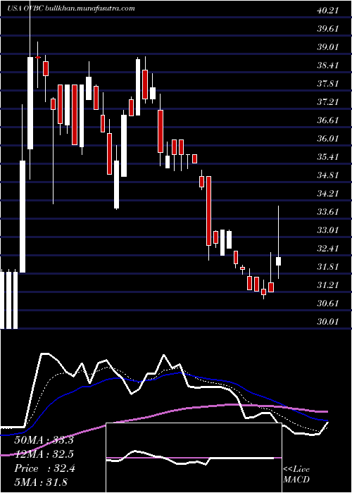The height and width of the screenshot is (493, 352).
Task: Click the 39.61 price axis label
Action: pos(329,29)
